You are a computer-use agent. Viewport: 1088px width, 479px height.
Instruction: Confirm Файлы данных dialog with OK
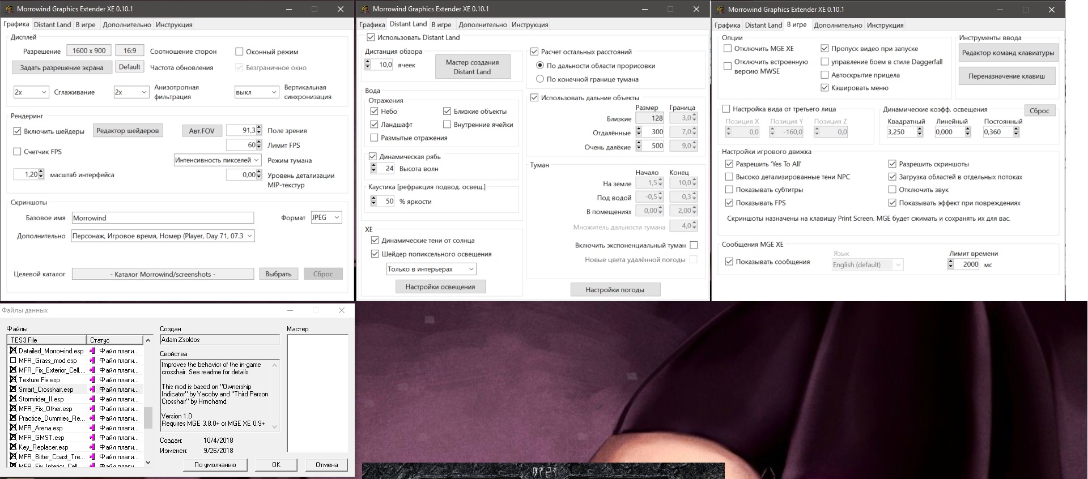pos(276,465)
